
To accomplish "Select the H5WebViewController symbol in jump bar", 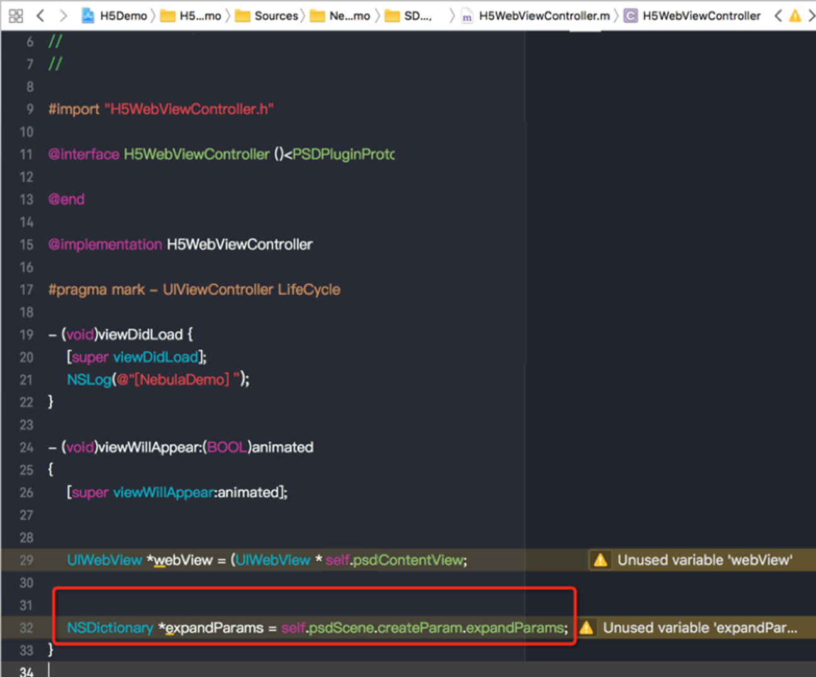I will coord(701,16).
